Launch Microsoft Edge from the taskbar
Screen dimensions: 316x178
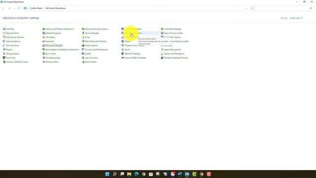pos(136,174)
